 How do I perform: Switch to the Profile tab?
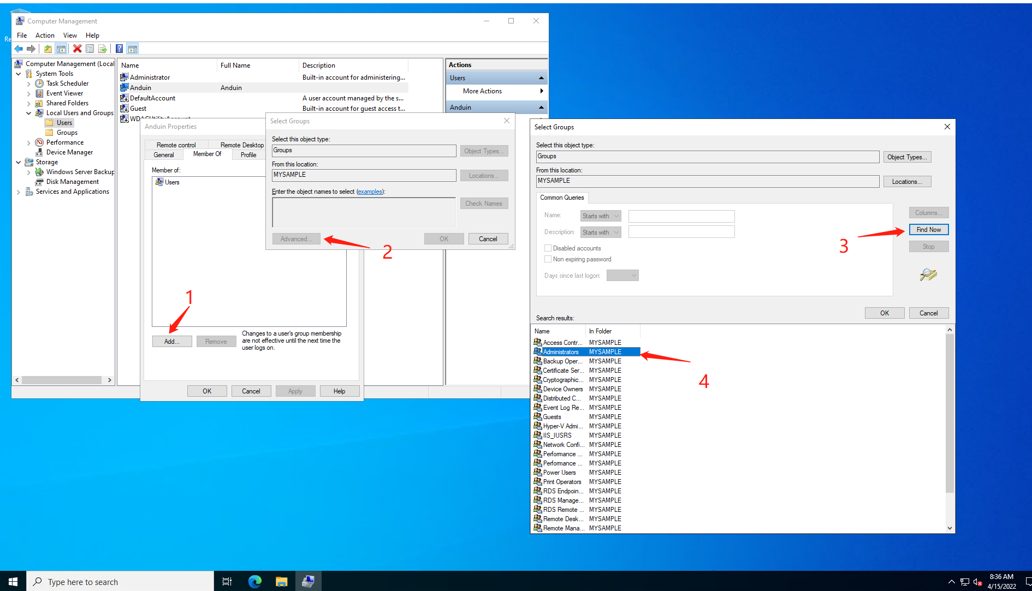click(248, 155)
